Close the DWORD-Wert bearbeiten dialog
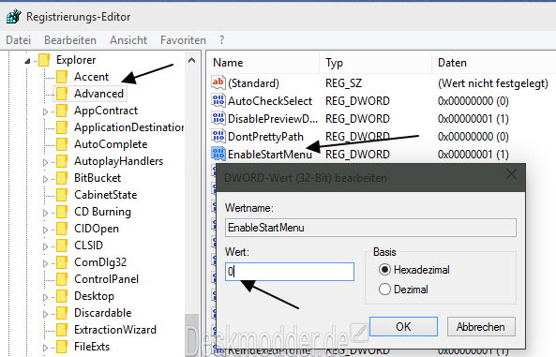Image resolution: width=556 pixels, height=357 pixels. click(511, 174)
